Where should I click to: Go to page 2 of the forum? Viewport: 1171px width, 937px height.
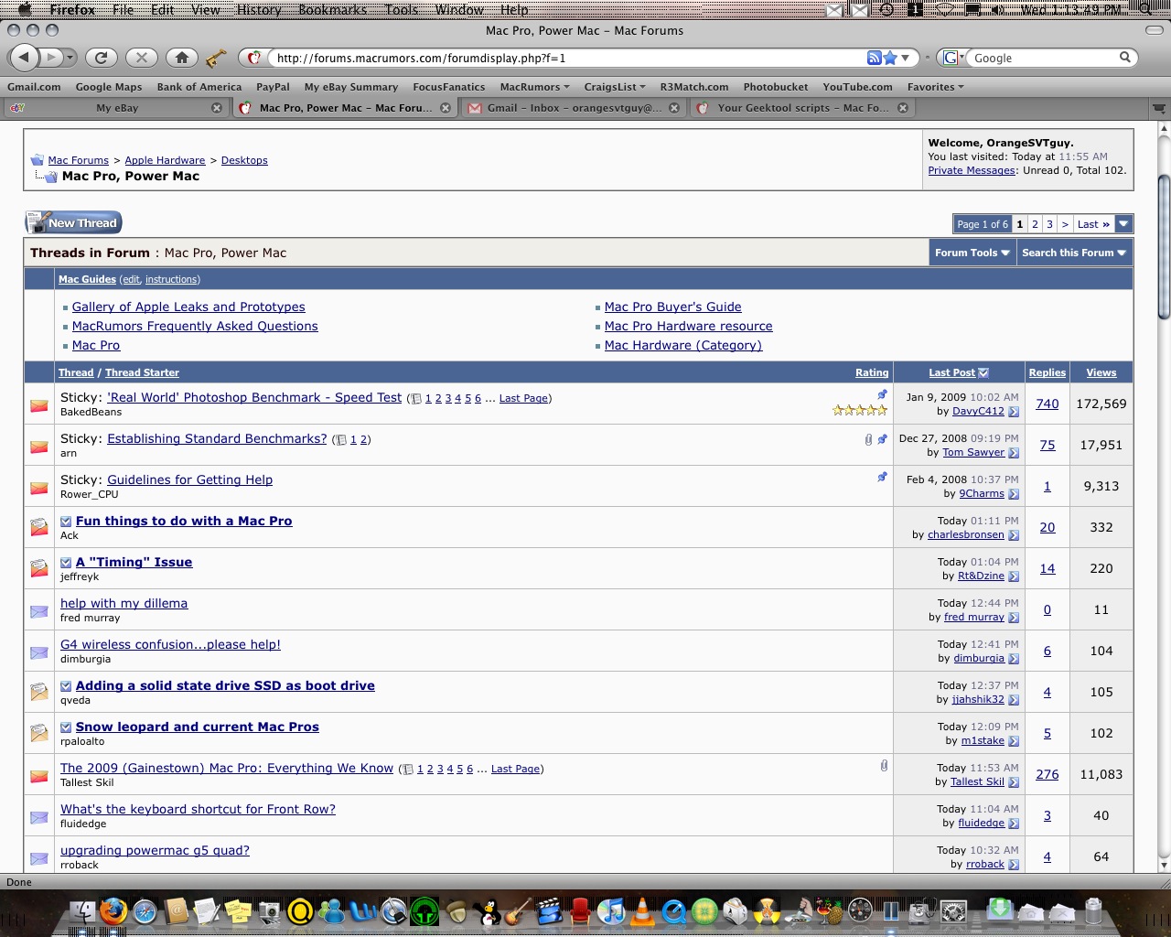[1035, 224]
